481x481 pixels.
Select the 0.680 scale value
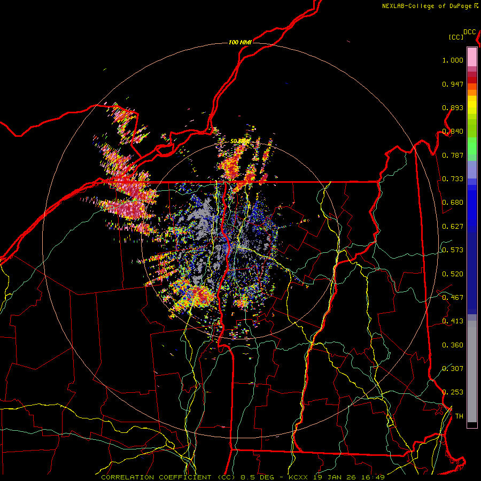453,203
